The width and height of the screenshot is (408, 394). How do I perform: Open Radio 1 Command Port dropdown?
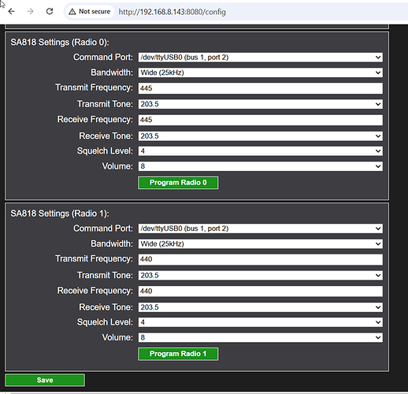[x=261, y=229]
